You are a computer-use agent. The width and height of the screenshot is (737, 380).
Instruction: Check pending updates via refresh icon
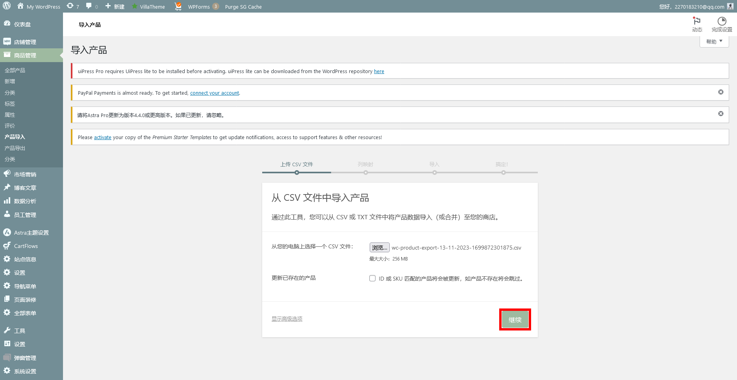(x=69, y=6)
